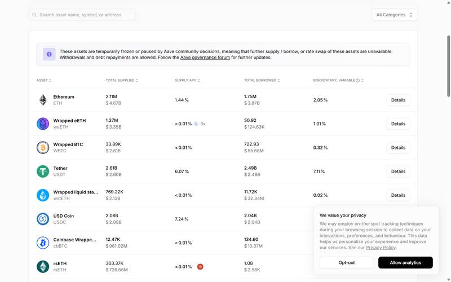Click the "Wrapped eETH" asset name
Screen dimensions: 451x282
tap(69, 121)
